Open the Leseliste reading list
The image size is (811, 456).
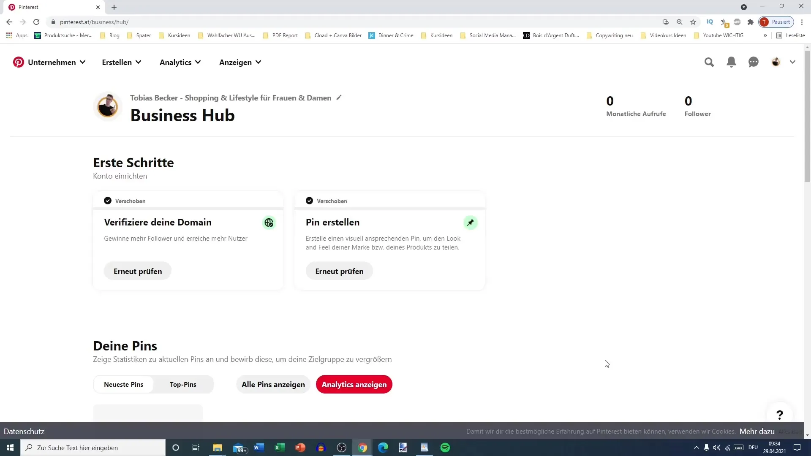(x=791, y=35)
